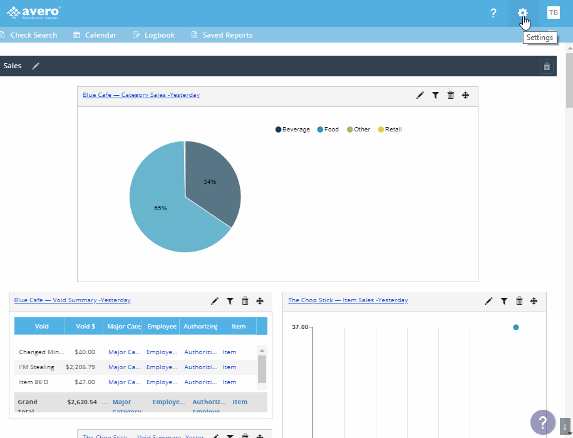Toggle Food series in pie legend
This screenshot has width=573, height=438.
(x=328, y=130)
